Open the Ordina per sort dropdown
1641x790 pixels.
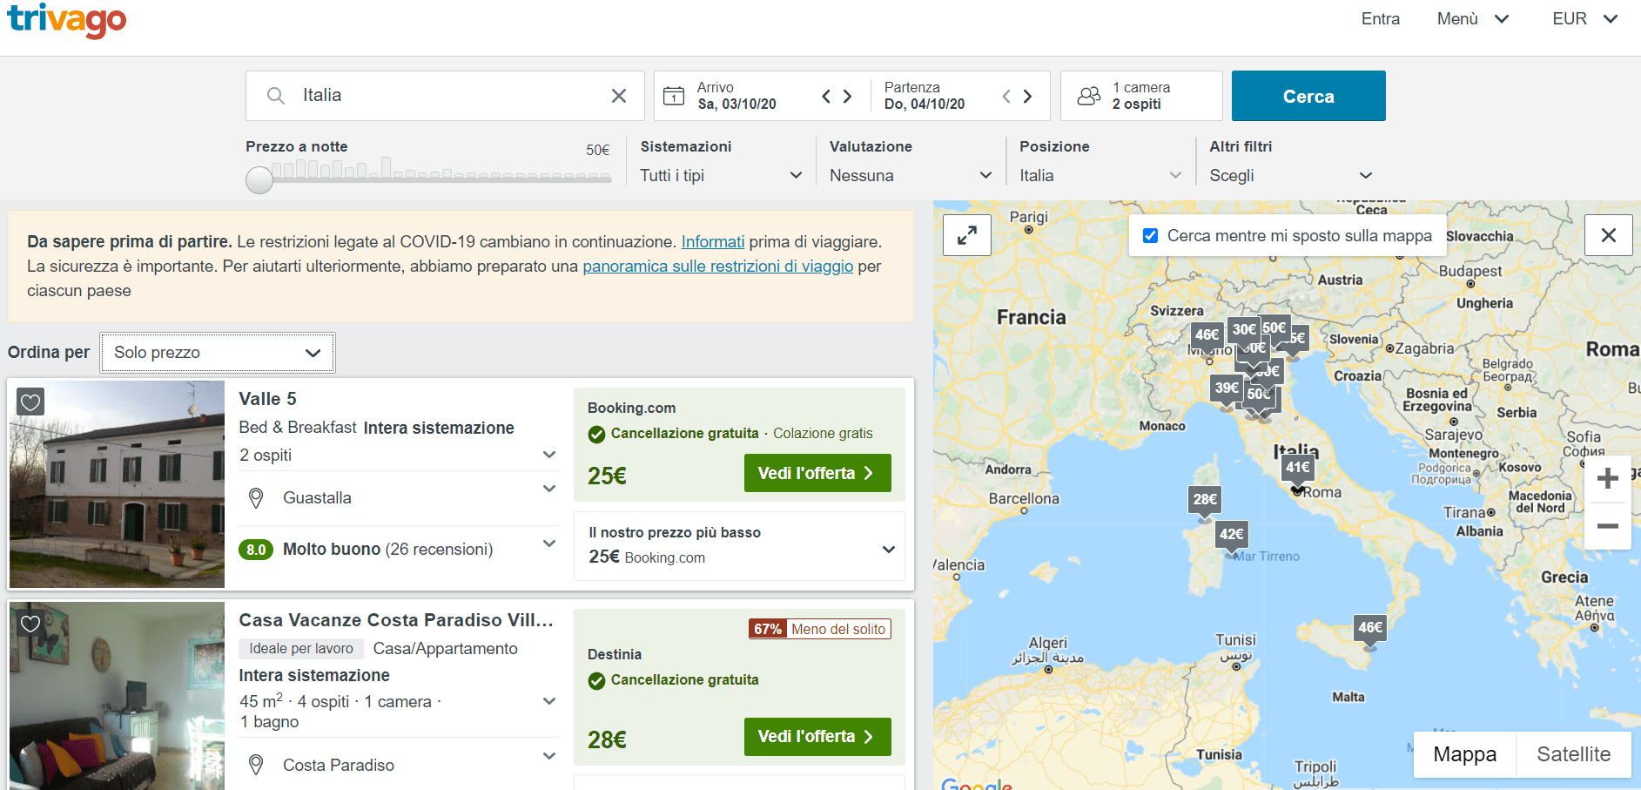pyautogui.click(x=218, y=353)
